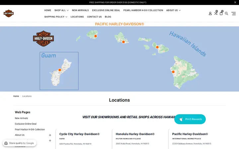
Task: Expand the SHOP ALL dropdown
Action: pos(61,10)
